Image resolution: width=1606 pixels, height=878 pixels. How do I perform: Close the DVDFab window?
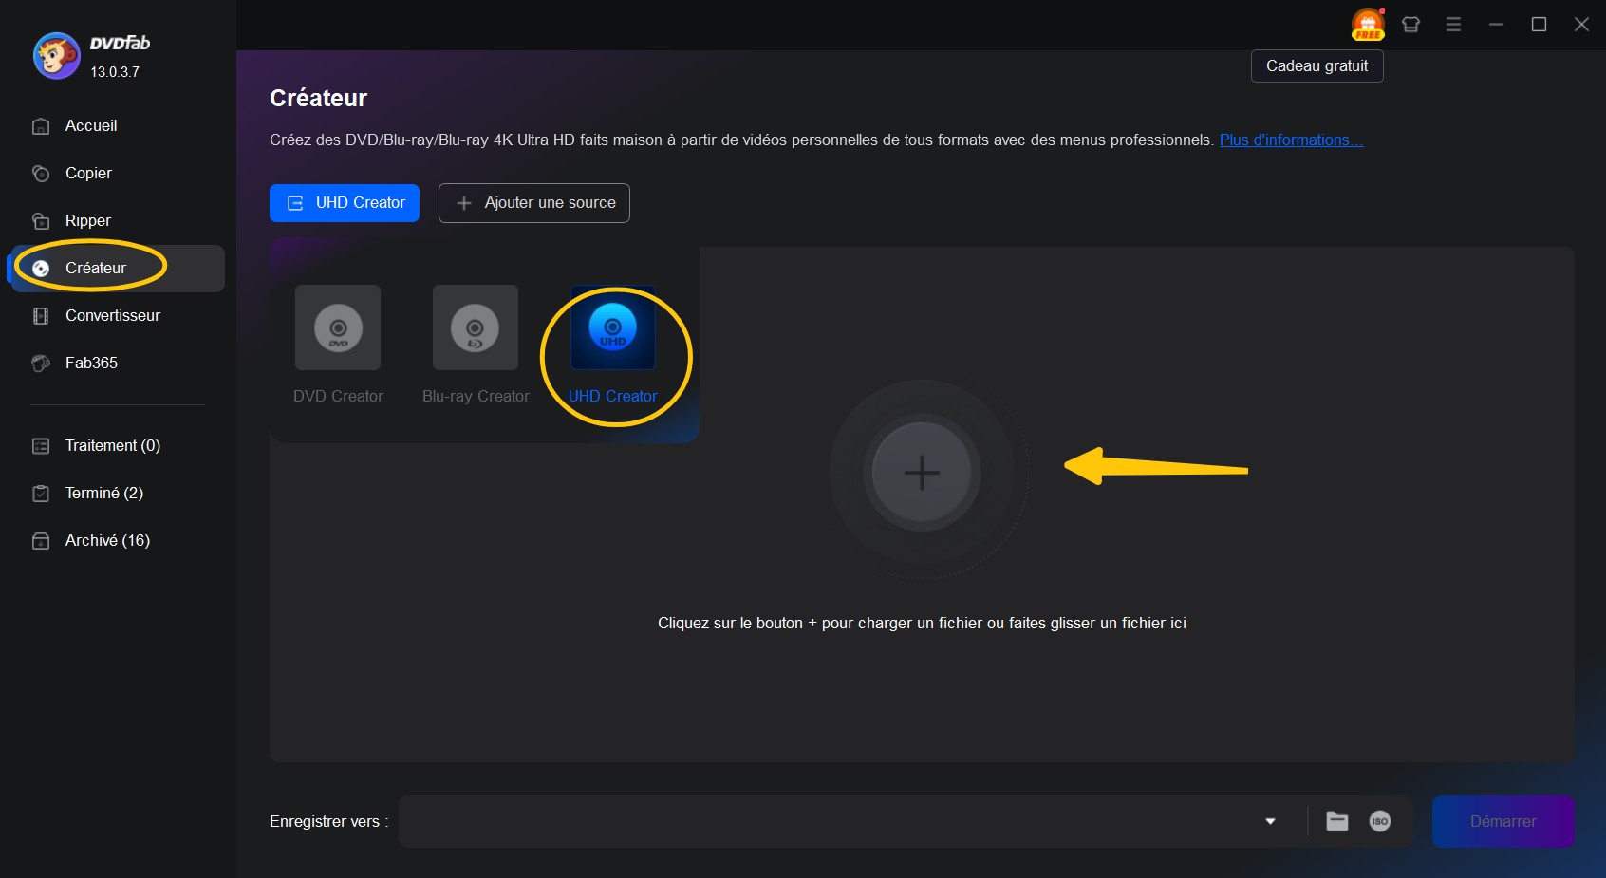point(1581,25)
